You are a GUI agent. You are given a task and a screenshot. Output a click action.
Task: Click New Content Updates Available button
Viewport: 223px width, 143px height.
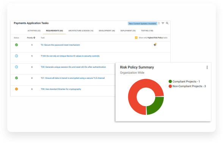pos(143,24)
